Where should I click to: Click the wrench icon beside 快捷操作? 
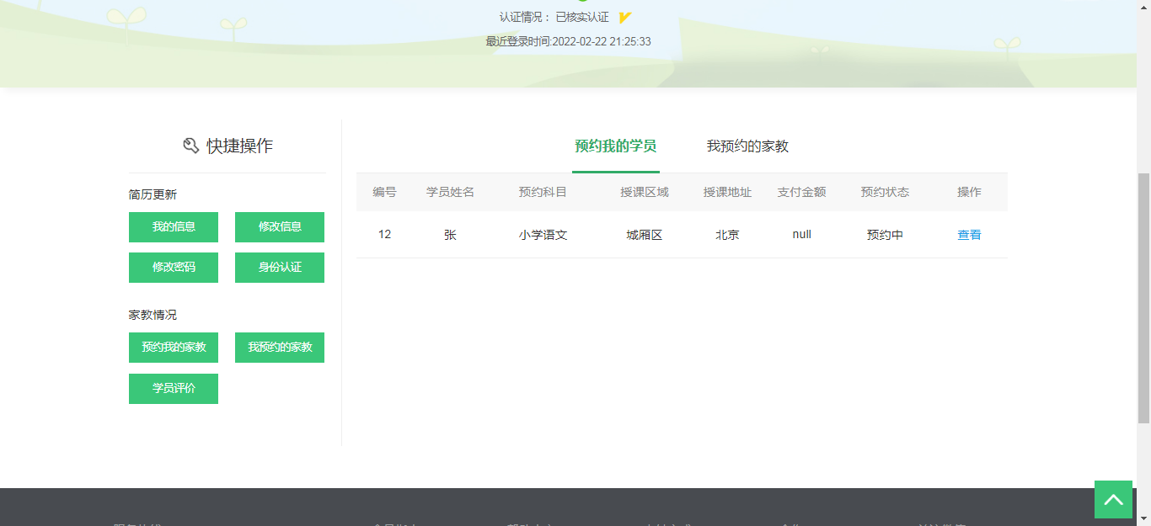[190, 146]
